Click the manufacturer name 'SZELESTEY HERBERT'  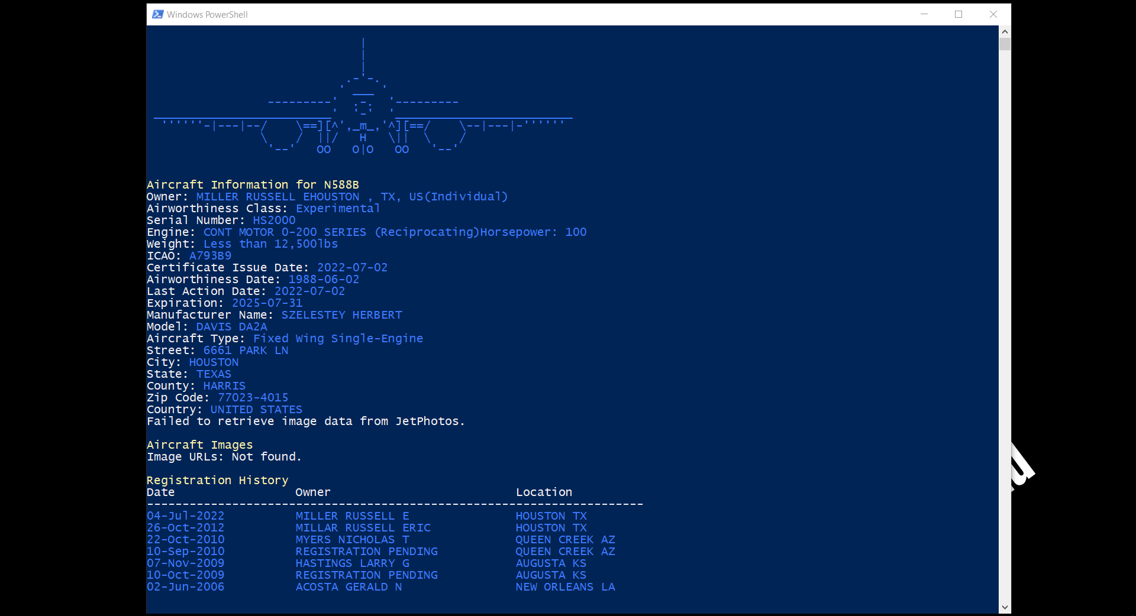(x=341, y=315)
